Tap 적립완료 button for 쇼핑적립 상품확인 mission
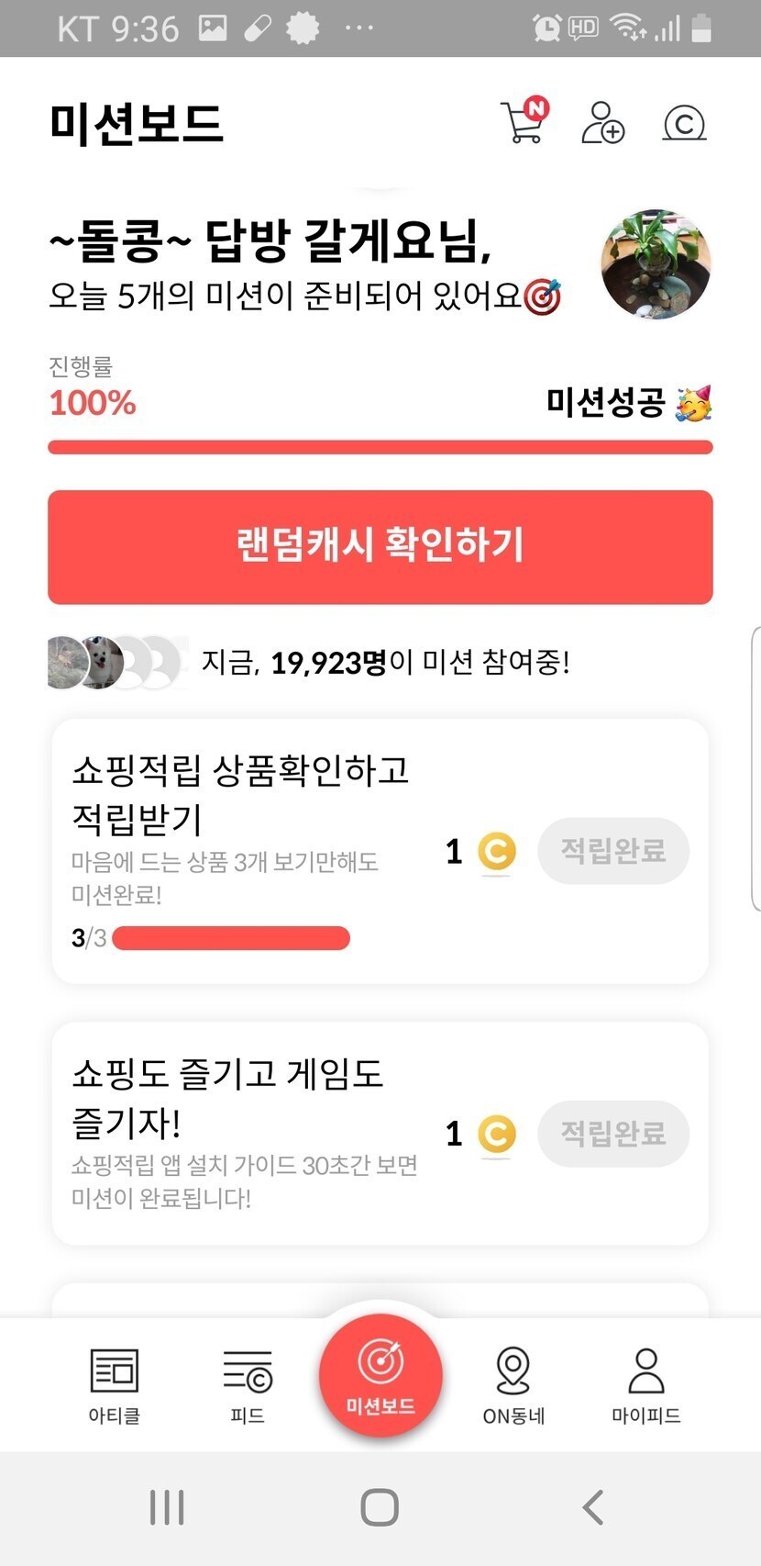 pyautogui.click(x=612, y=851)
